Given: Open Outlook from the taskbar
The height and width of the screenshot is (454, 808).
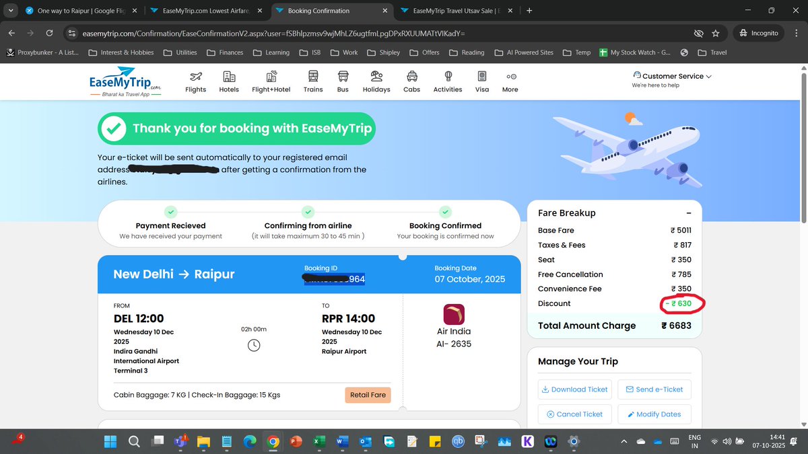Looking at the screenshot, I should pos(365,441).
